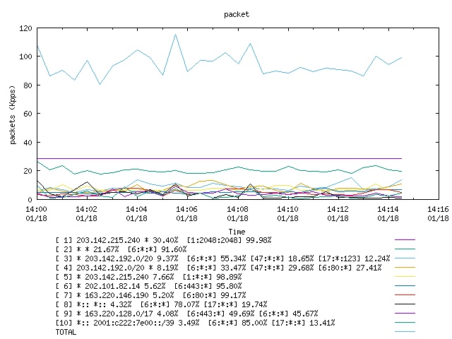Click the orange color key for entry [ 4]
Viewport: 452px width, 339px height.
coord(405,268)
